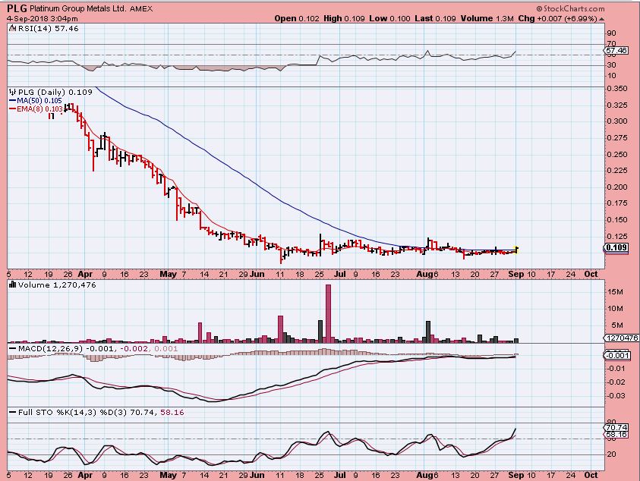This screenshot has width=640, height=481.
Task: Click the EMA(8) 0.103 legend text
Action: click(x=40, y=109)
